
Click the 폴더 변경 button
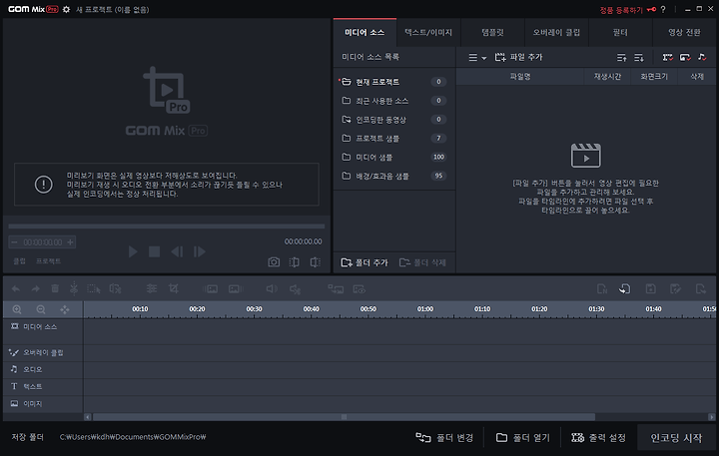[x=444, y=438]
